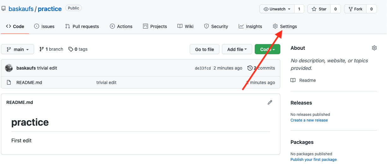387x165 pixels.
Task: Open the Projects tab
Action: (x=155, y=26)
